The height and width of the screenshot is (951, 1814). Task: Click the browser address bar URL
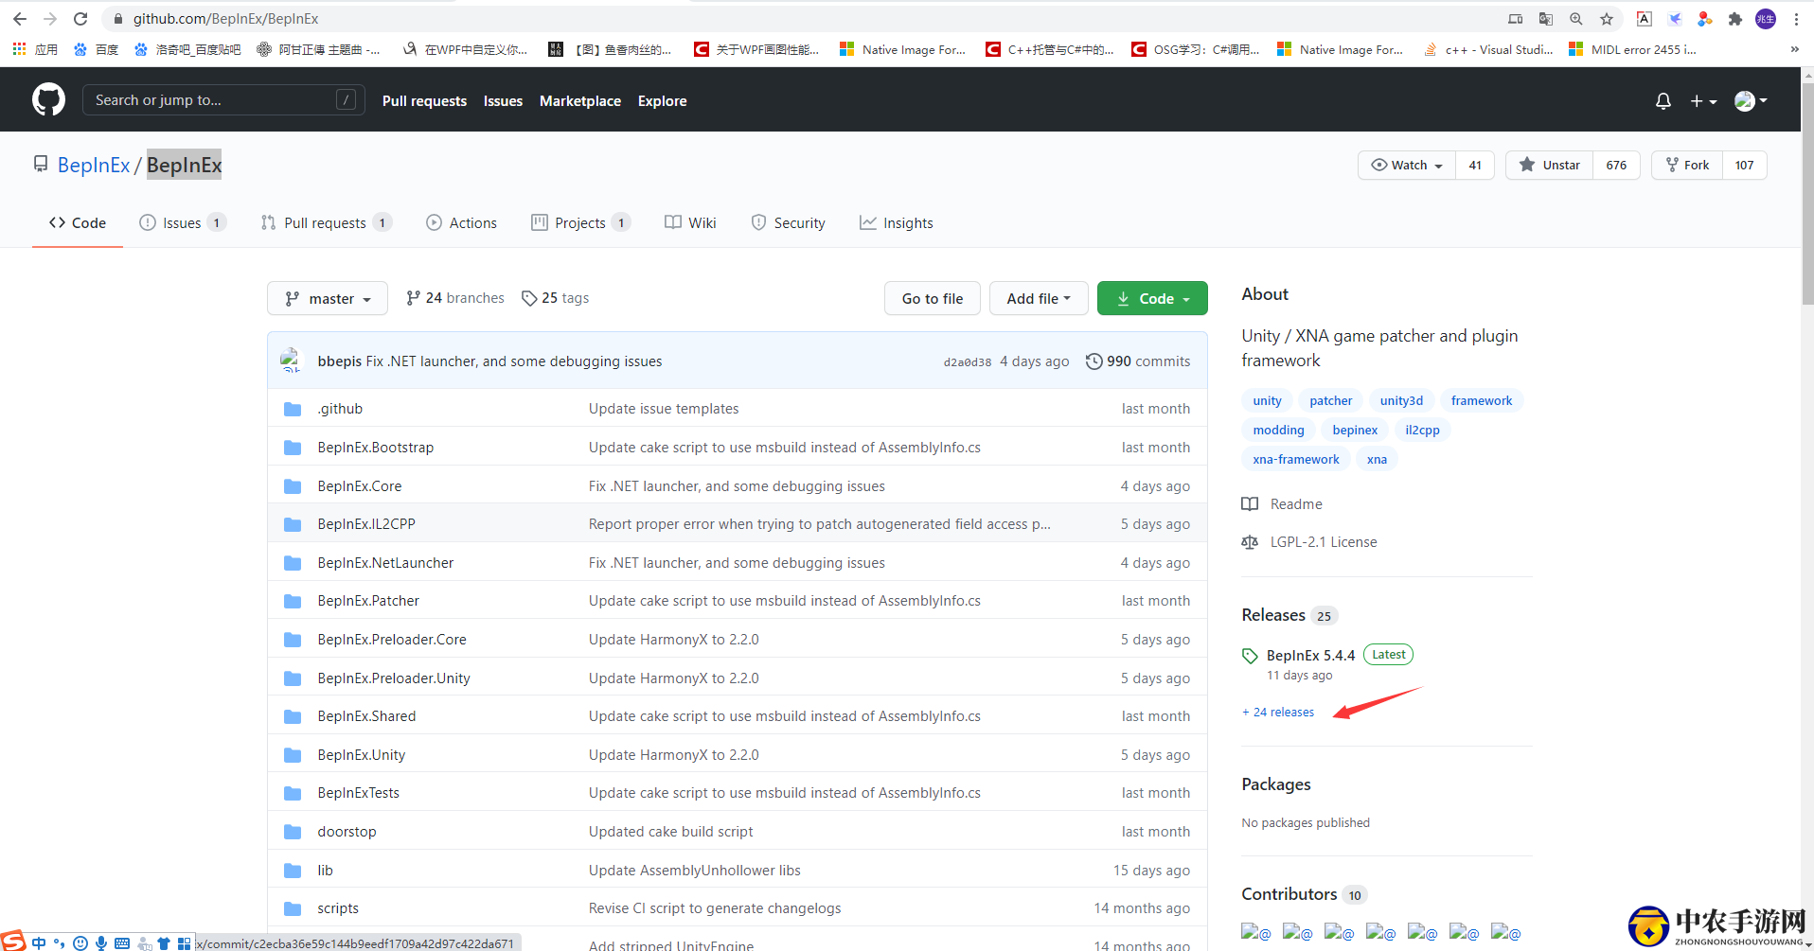[x=225, y=19]
